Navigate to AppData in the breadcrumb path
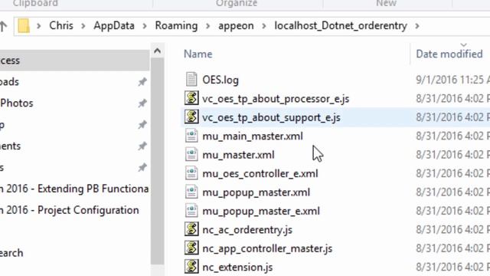The height and width of the screenshot is (276, 490). (114, 25)
